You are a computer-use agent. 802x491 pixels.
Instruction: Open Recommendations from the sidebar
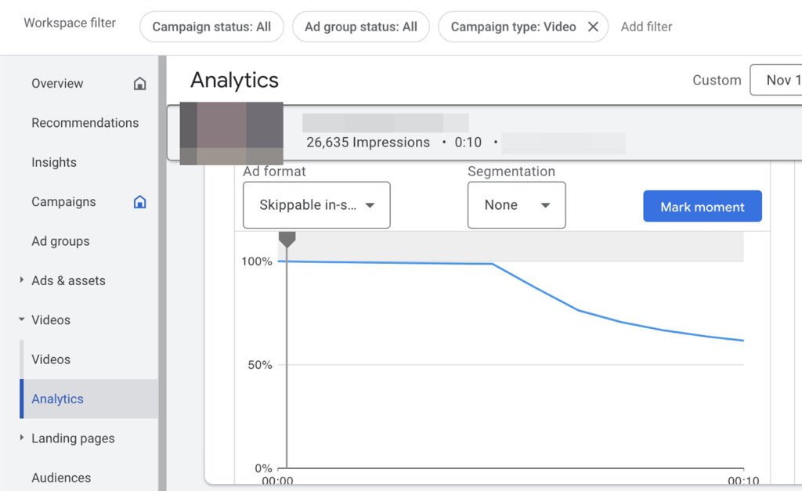click(85, 122)
